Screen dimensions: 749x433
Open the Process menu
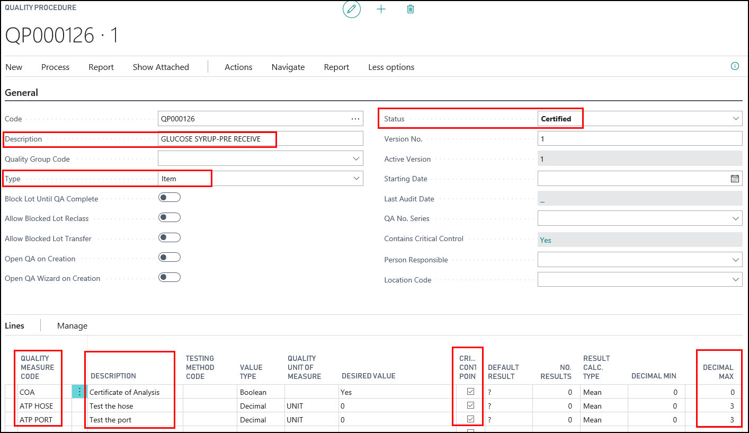click(x=55, y=67)
